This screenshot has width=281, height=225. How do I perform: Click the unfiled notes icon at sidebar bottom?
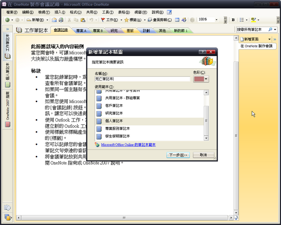(7, 207)
